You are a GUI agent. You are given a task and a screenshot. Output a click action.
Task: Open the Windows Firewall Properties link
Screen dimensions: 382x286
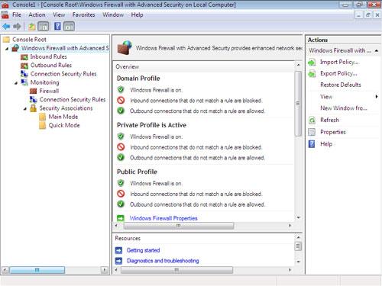pyautogui.click(x=163, y=218)
